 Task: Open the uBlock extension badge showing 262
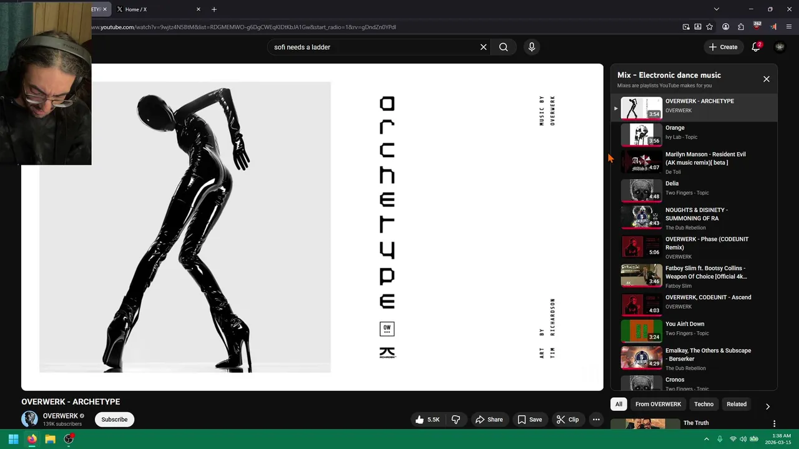[757, 26]
